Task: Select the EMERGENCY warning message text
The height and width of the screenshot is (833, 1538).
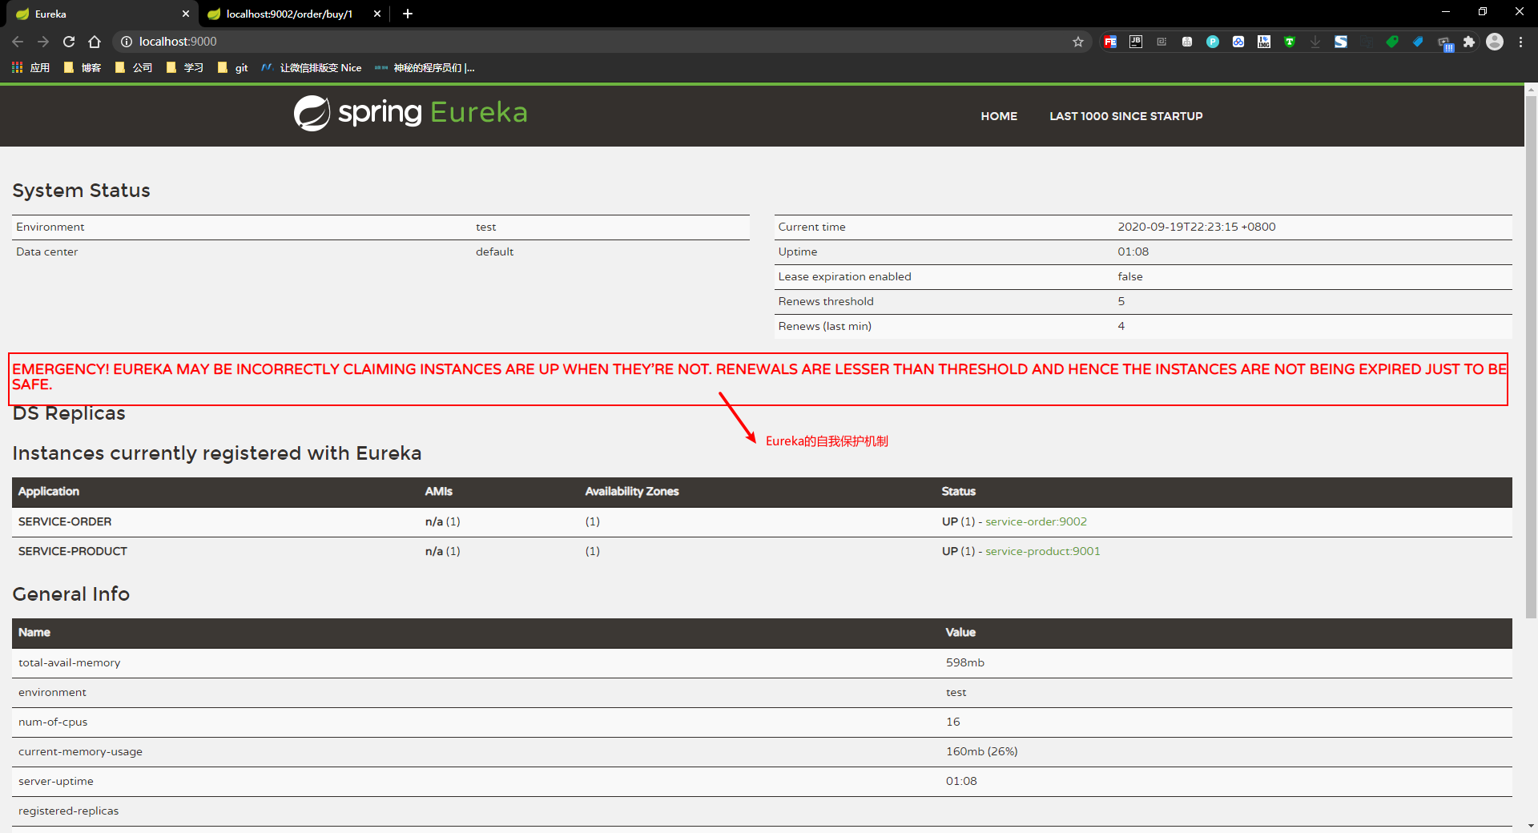Action: point(759,376)
